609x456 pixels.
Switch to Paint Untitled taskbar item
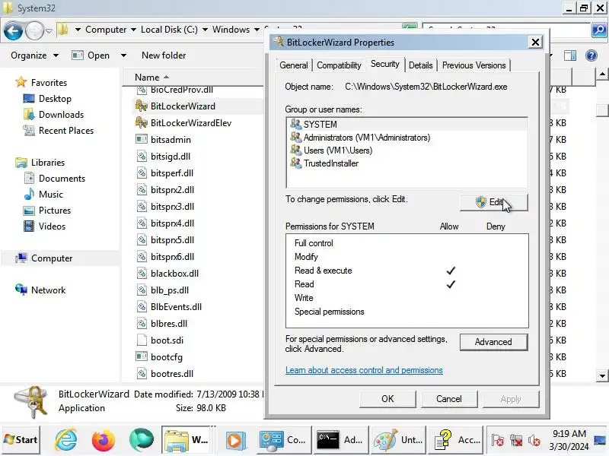click(398, 440)
